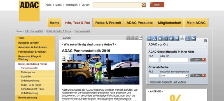This screenshot has height=101, width=224.
Task: Click the rightmost icon above the article
Action: pyautogui.click(x=141, y=38)
